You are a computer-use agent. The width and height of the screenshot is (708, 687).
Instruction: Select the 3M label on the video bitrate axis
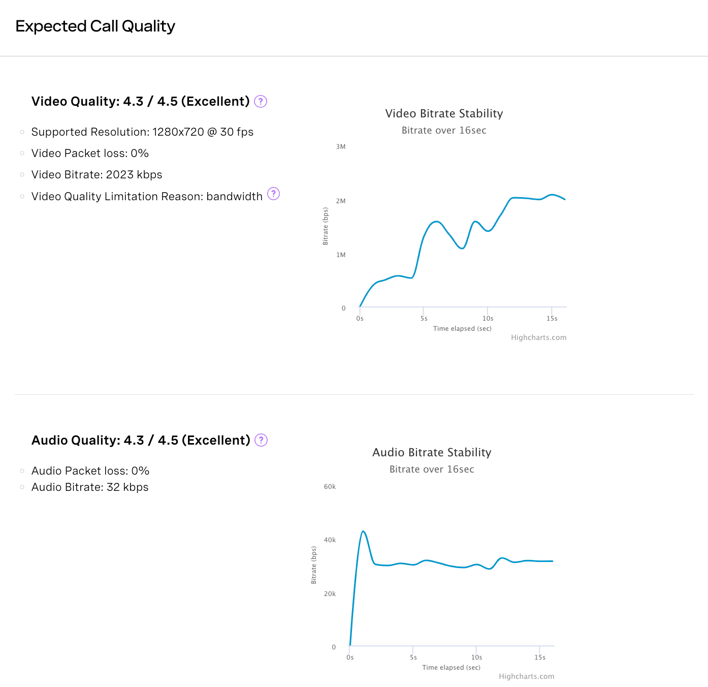341,146
